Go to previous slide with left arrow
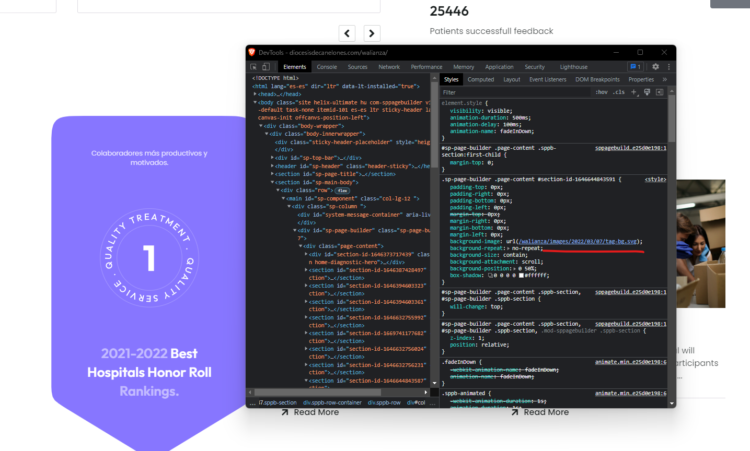Image resolution: width=750 pixels, height=451 pixels. click(x=347, y=33)
